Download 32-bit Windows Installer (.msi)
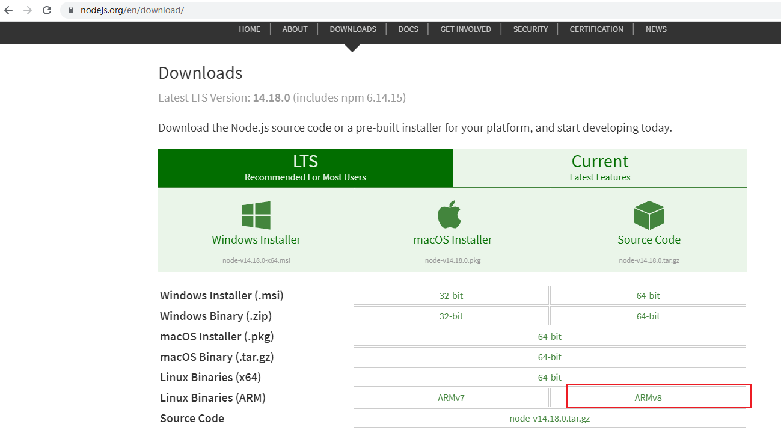Image resolution: width=781 pixels, height=448 pixels. (451, 295)
